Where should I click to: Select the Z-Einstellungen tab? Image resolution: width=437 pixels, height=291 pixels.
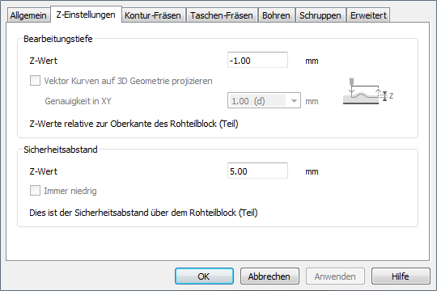pyautogui.click(x=86, y=15)
